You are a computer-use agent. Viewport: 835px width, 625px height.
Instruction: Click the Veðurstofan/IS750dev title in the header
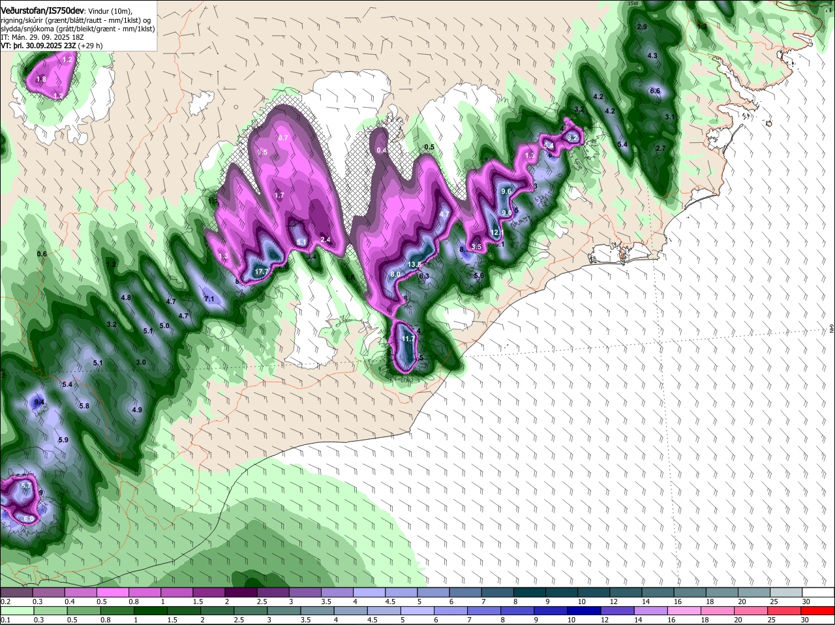tap(42, 10)
